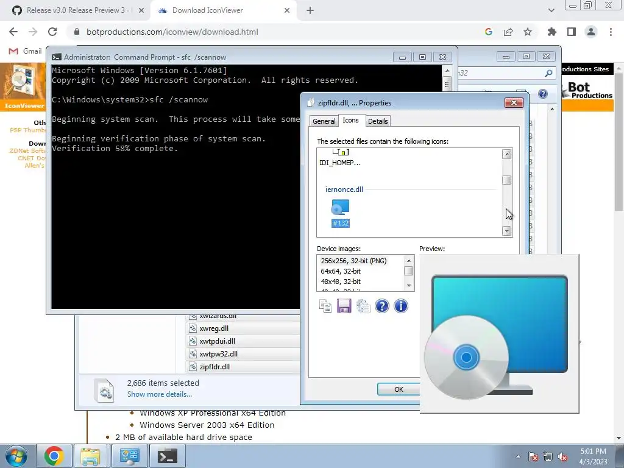The height and width of the screenshot is (468, 624).
Task: Select the #132 icon under iernonce.dll
Action: [340, 213]
